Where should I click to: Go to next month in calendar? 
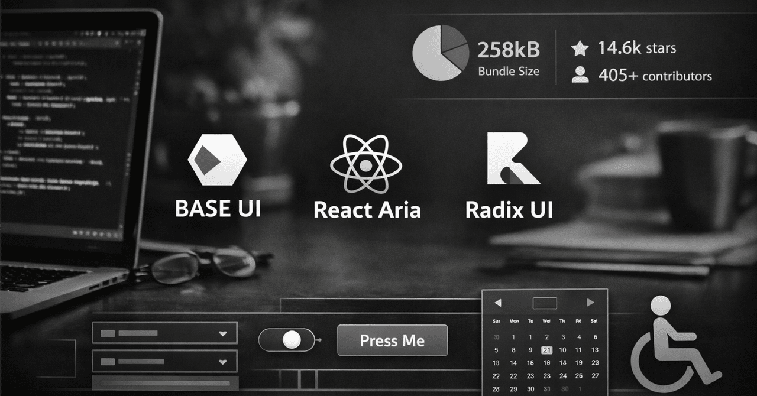coord(590,303)
